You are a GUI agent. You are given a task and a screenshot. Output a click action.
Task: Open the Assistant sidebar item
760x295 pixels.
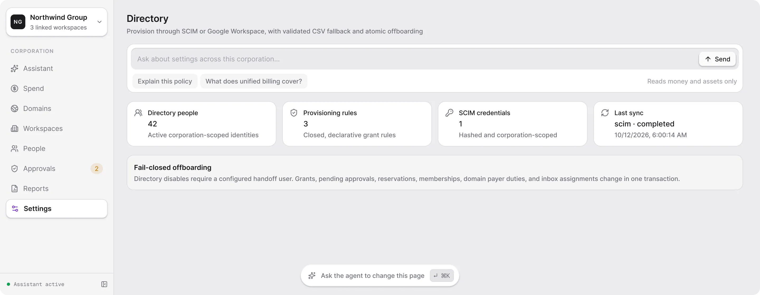57,68
